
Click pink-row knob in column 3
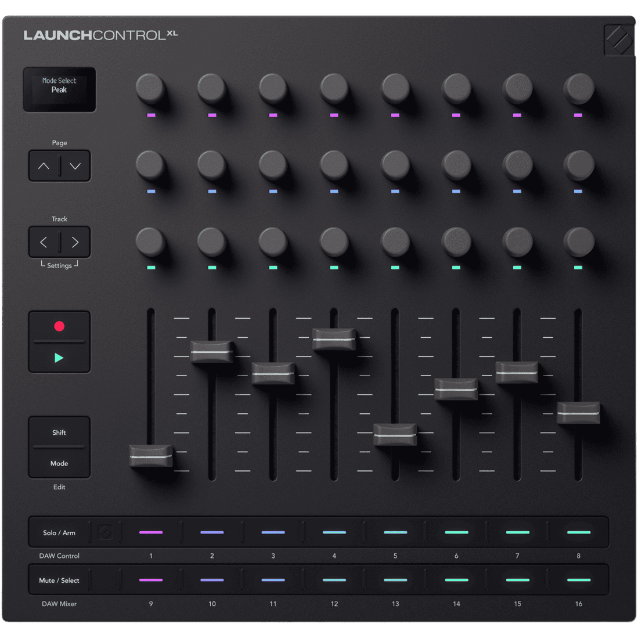[x=273, y=88]
